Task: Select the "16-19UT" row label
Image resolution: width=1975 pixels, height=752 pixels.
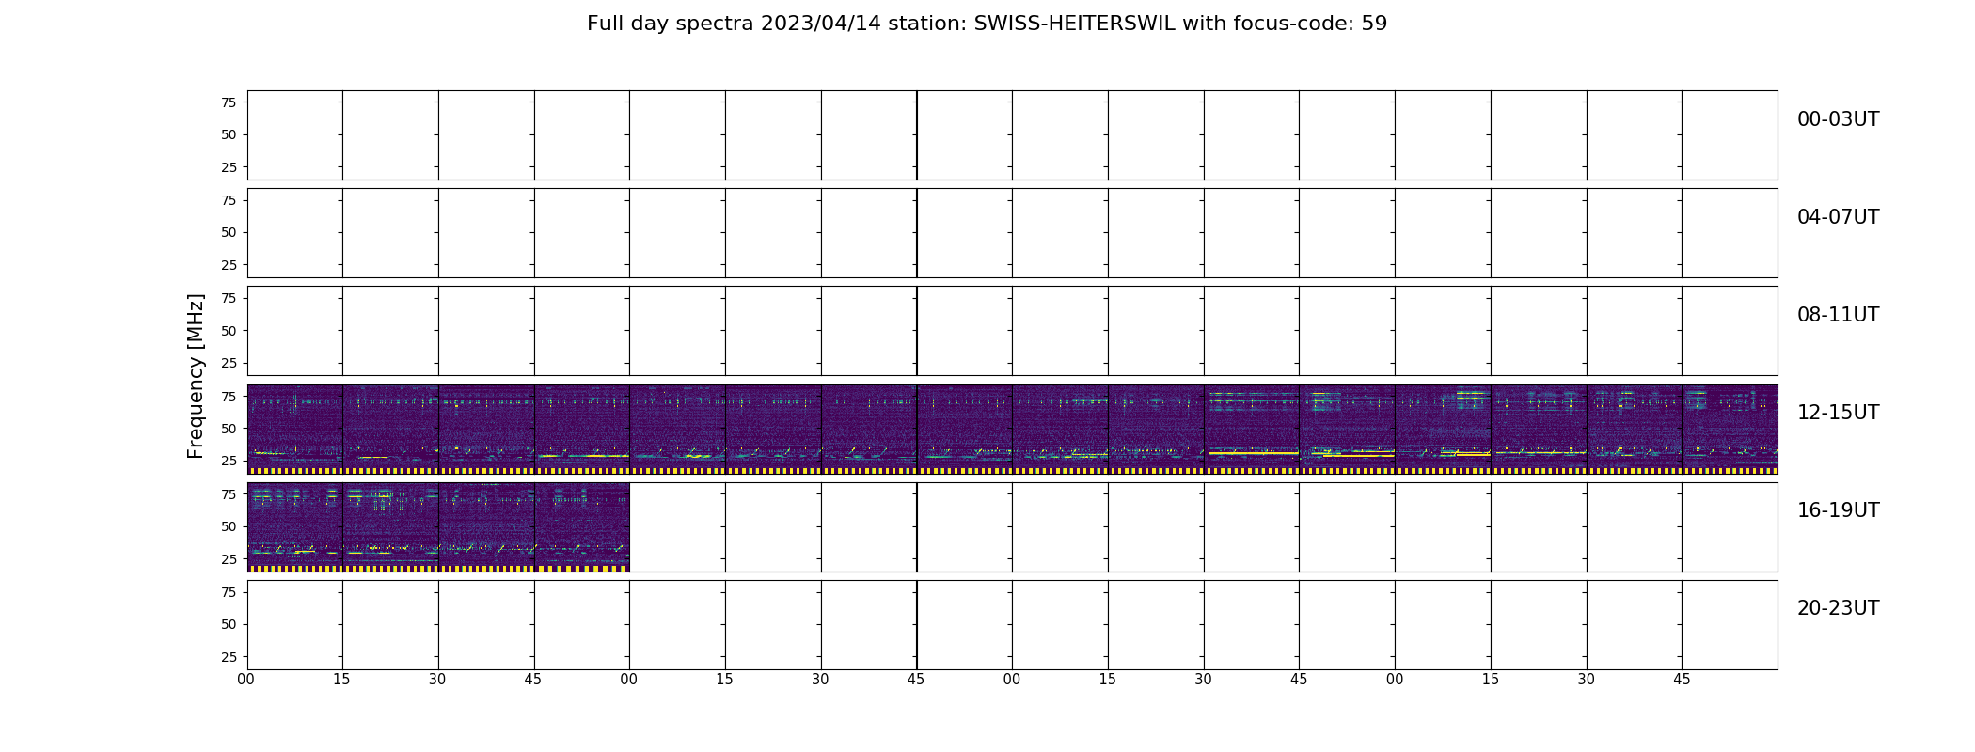Action: pyautogui.click(x=1838, y=510)
